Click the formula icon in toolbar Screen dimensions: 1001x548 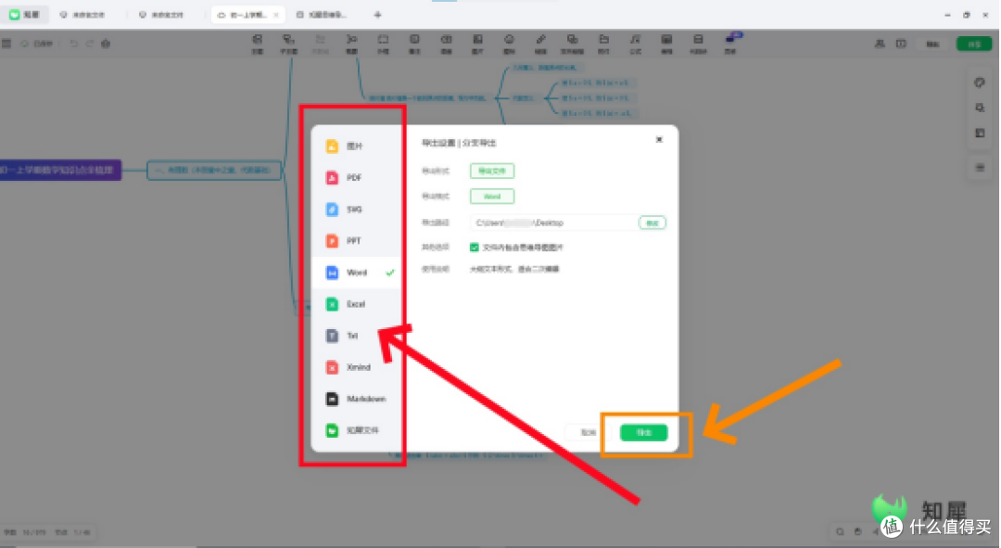(x=635, y=44)
